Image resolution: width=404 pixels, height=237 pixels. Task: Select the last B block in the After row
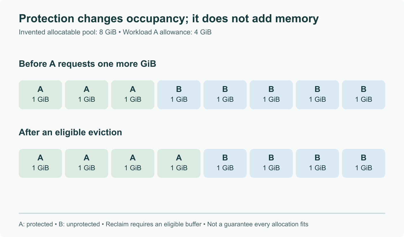tap(364, 163)
